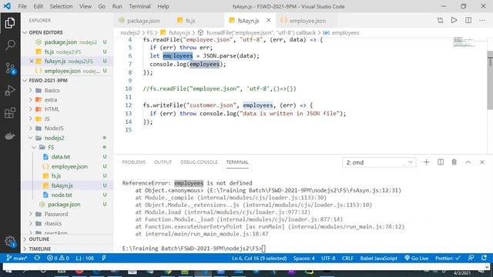Click the open changes compare icon

440,21
